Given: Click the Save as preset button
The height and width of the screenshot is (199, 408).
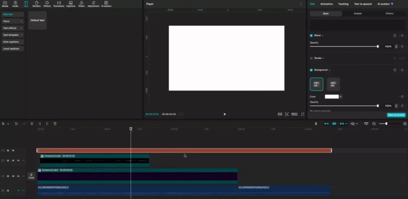Looking at the screenshot, I should 396,115.
